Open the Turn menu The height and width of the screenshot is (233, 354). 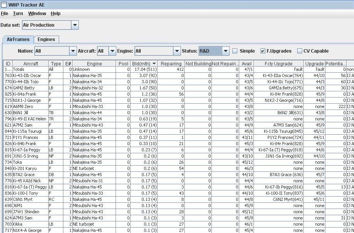point(18,14)
